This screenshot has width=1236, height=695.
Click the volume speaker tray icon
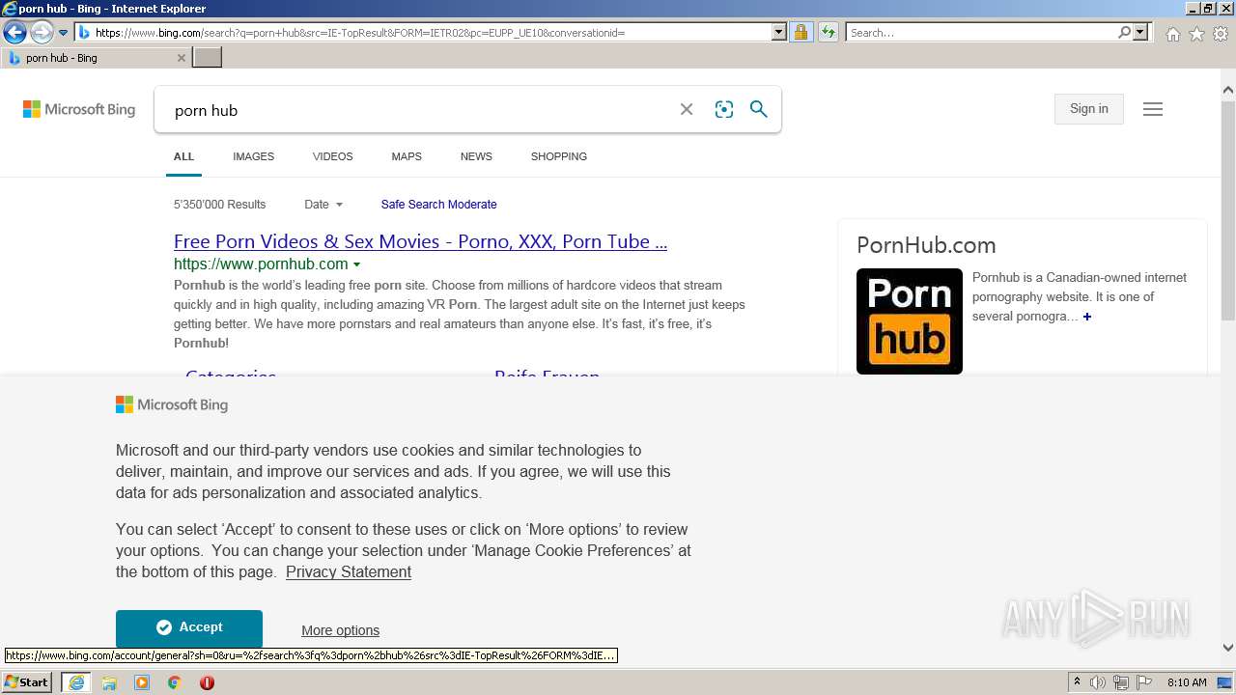[x=1098, y=682]
